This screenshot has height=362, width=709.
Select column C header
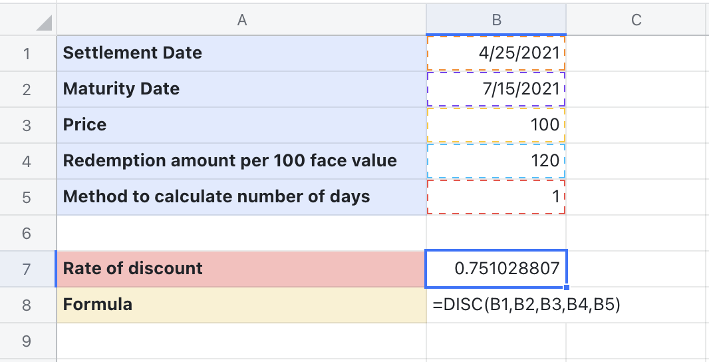(x=637, y=19)
